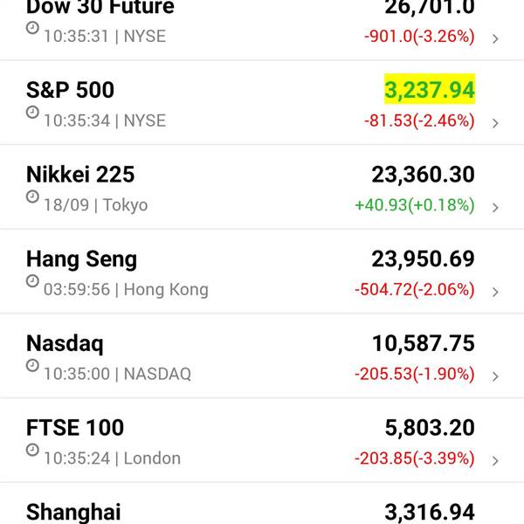This screenshot has height=524, width=524.
Task: Click the clock icon under Dow 30 Future
Action: pyautogui.click(x=32, y=28)
